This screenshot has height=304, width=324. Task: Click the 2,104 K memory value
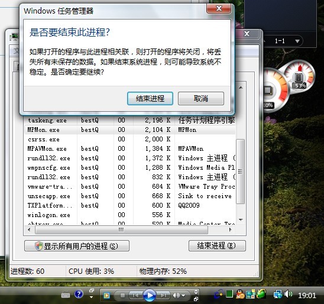157,130
